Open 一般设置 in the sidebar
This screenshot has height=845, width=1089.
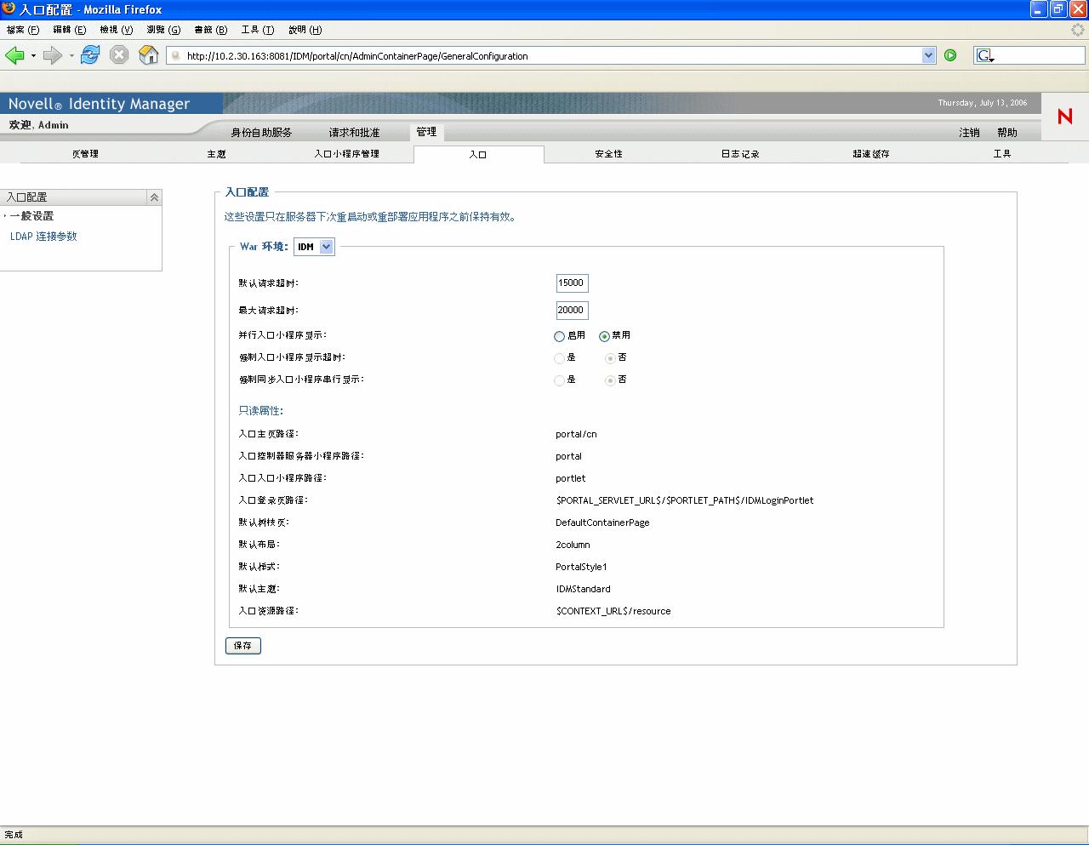click(x=31, y=216)
